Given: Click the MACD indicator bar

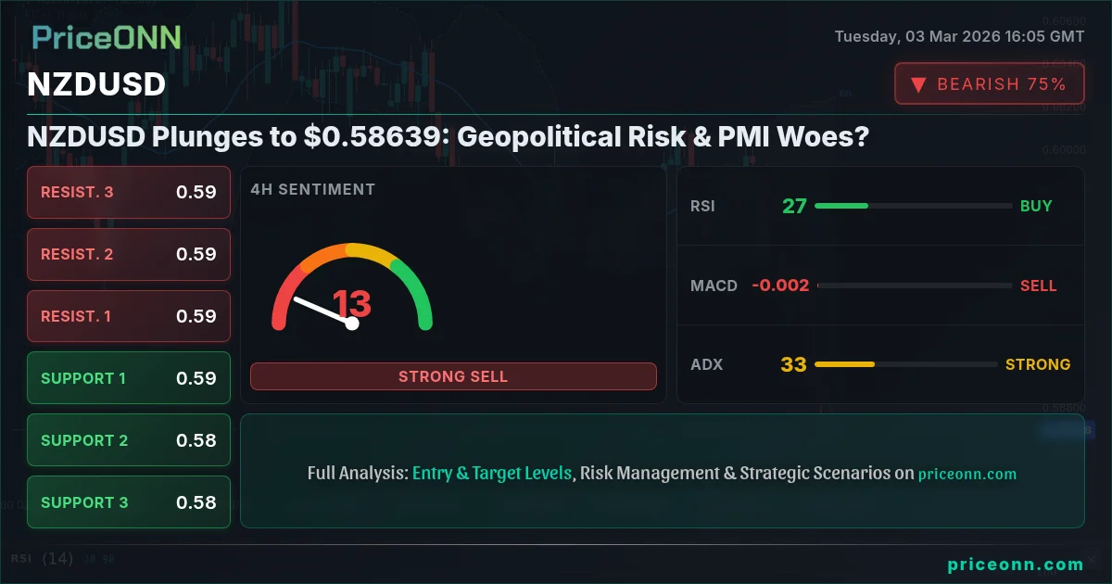Looking at the screenshot, I should 915,286.
